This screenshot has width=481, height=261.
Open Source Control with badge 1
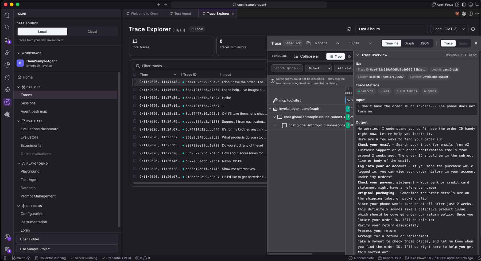[7, 40]
